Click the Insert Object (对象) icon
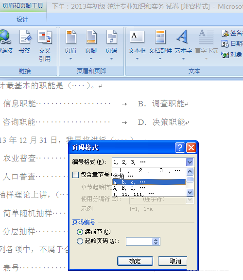 225,55
